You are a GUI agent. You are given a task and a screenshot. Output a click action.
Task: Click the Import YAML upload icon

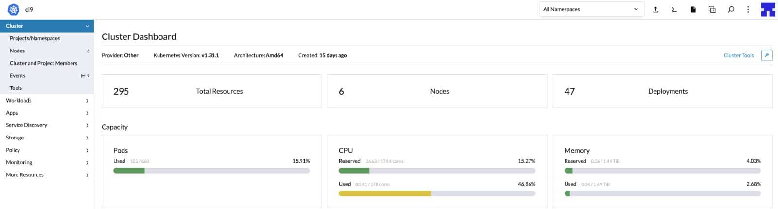point(655,9)
